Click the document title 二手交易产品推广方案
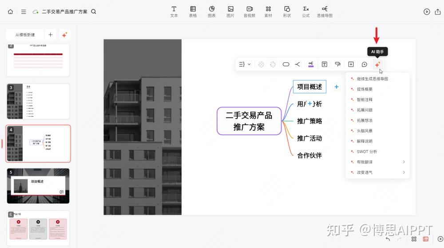This screenshot has height=248, width=444. 64,12
